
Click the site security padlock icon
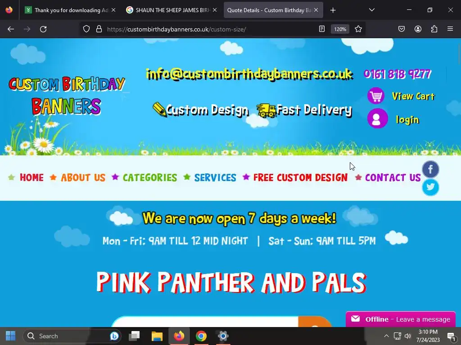point(99,29)
